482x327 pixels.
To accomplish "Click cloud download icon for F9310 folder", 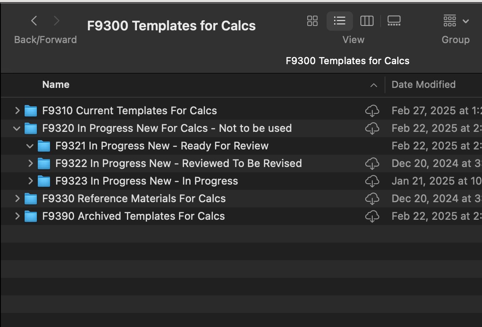I will point(372,111).
